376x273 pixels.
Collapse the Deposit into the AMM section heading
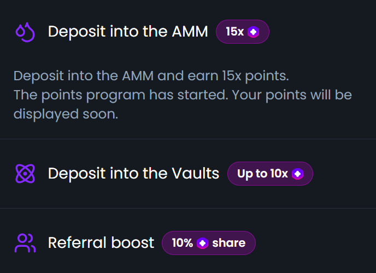128,32
